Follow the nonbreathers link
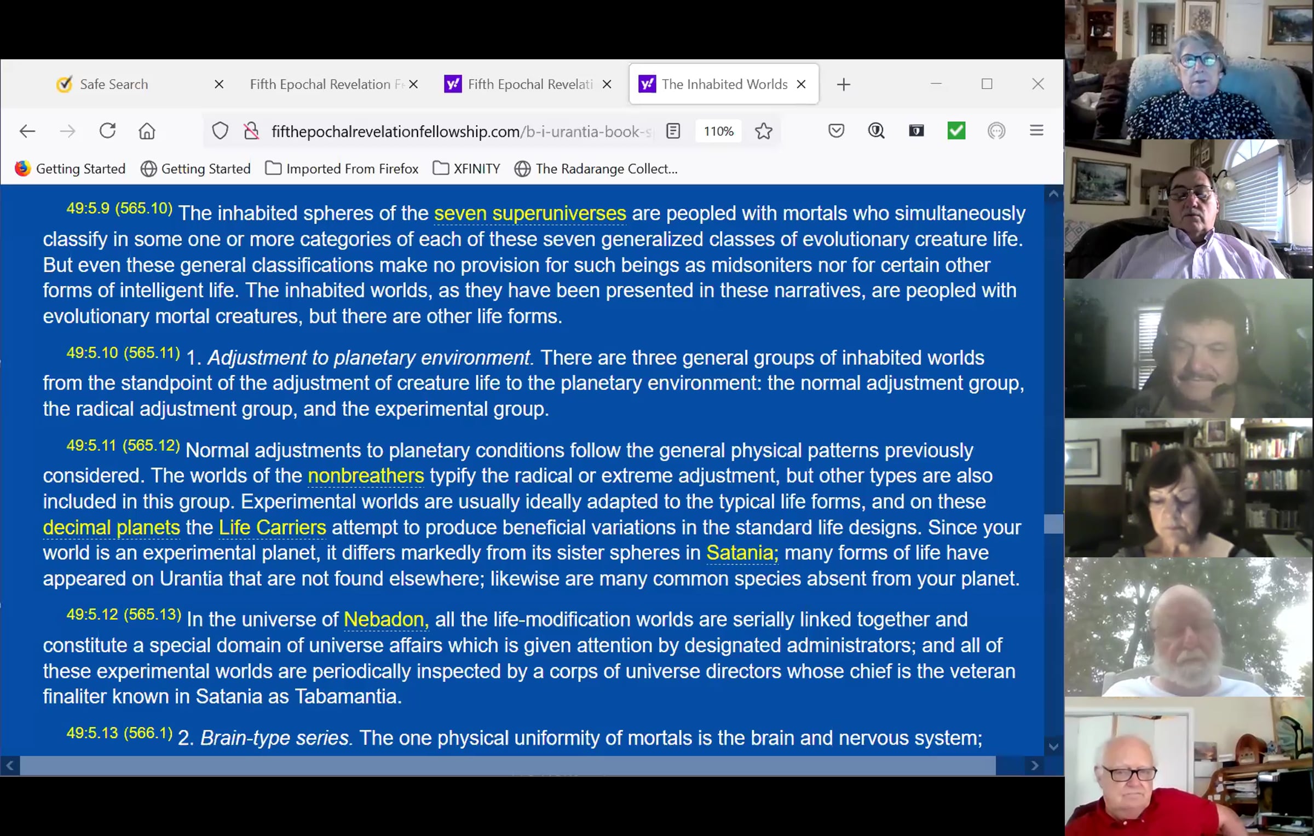Screen dimensions: 1314x836 [x=366, y=475]
